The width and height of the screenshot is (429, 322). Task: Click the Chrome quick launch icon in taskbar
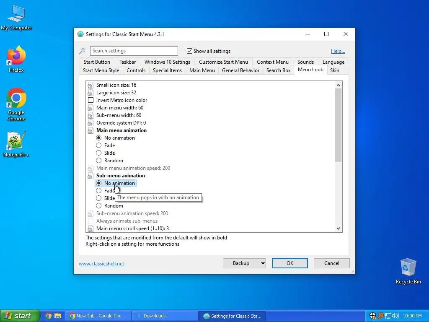coord(48,316)
